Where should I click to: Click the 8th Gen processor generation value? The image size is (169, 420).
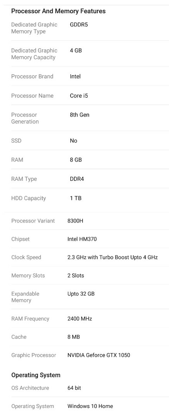click(x=79, y=115)
